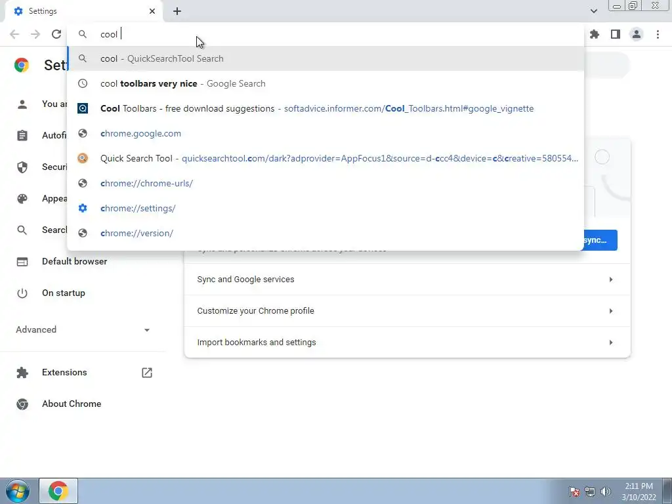Click the orange Quick Search Tool favicon
The width and height of the screenshot is (672, 504).
(83, 158)
